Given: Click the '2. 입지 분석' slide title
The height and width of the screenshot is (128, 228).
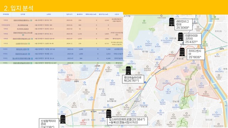Looking at the screenshot, I should pyautogui.click(x=19, y=8).
